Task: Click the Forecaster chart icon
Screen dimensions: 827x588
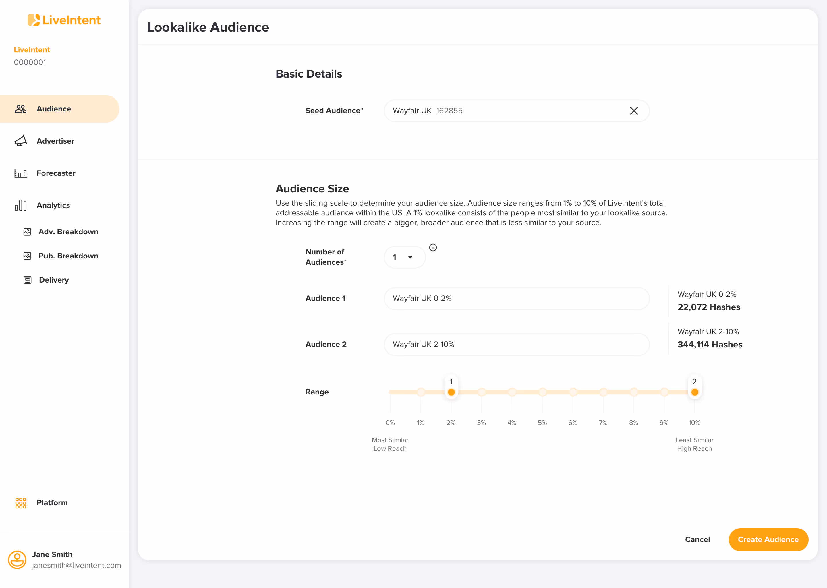Action: [x=21, y=173]
